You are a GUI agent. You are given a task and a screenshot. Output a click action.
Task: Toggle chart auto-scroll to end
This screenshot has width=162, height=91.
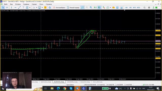click(x=95, y=7)
